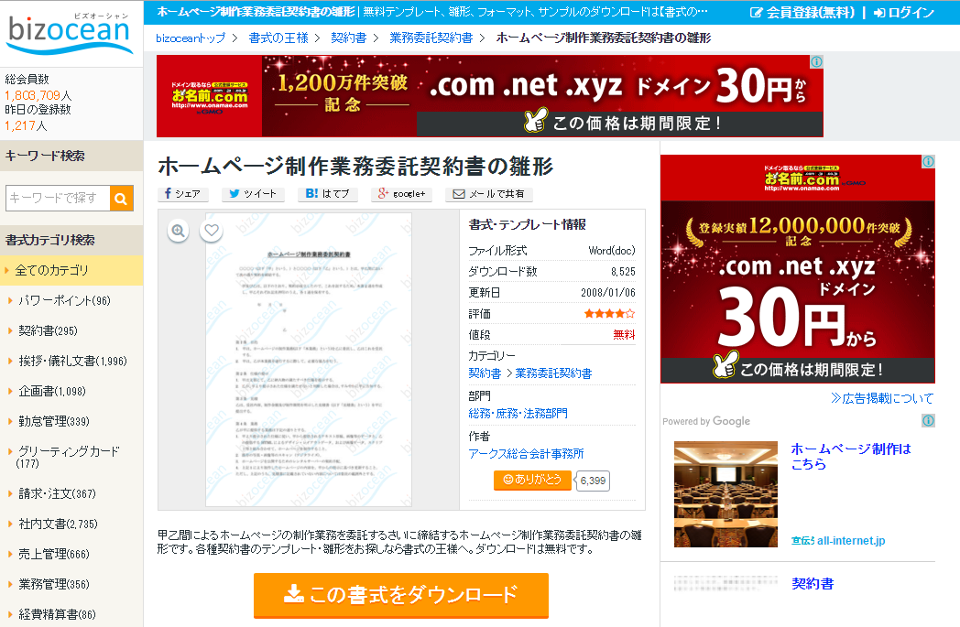This screenshot has width=960, height=627.
Task: Click the download count 8,525
Action: pyautogui.click(x=623, y=272)
